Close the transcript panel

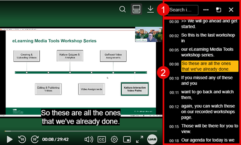coord(231,10)
